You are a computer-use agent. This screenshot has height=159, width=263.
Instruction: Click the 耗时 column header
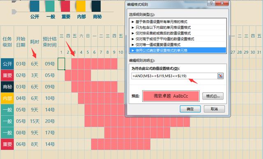point(35,42)
